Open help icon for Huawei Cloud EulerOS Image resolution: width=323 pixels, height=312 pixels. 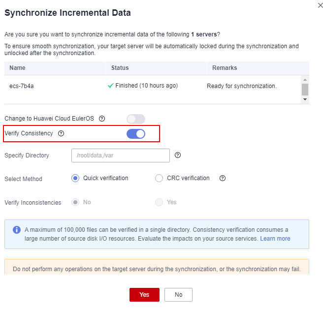(102, 119)
